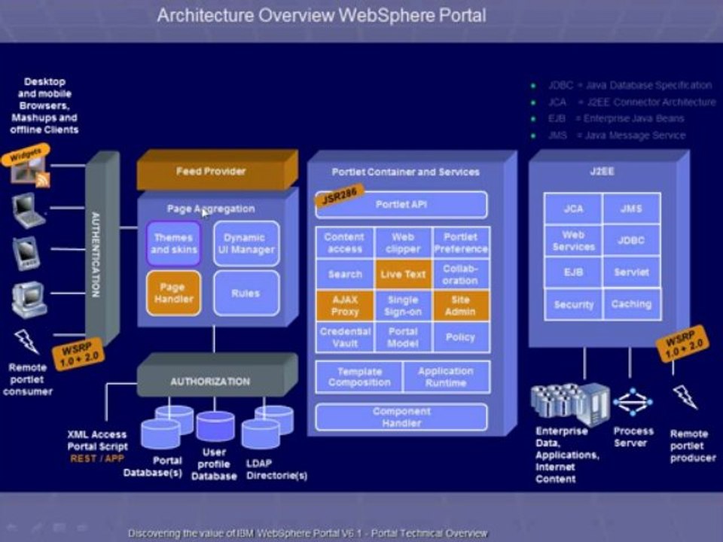Click the XML Access Portal Script label
Image resolution: width=723 pixels, height=542 pixels.
click(x=97, y=440)
